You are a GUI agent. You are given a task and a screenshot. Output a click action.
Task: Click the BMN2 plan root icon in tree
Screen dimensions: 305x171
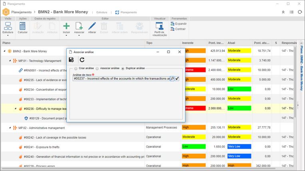pyautogui.click(x=10, y=51)
